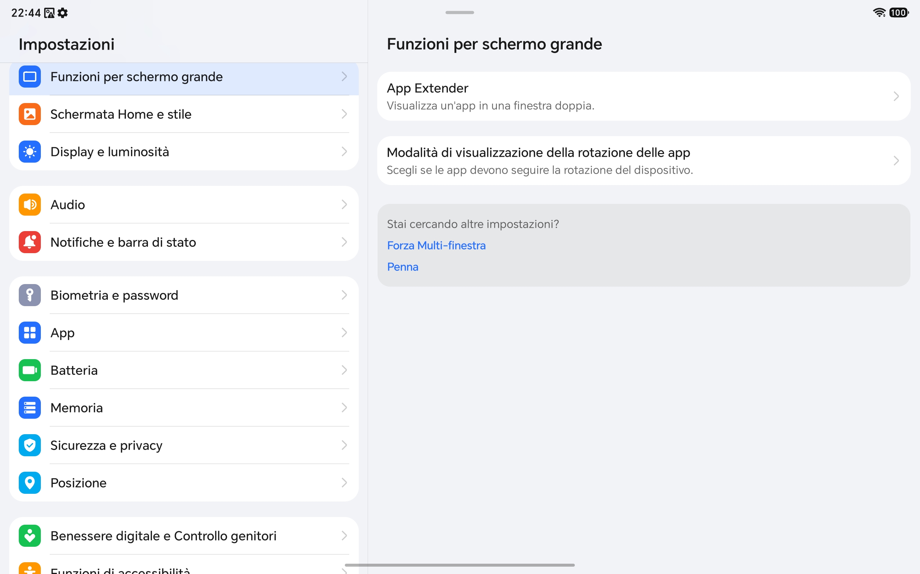
Task: Select the Biometria e password key icon
Action: click(29, 295)
